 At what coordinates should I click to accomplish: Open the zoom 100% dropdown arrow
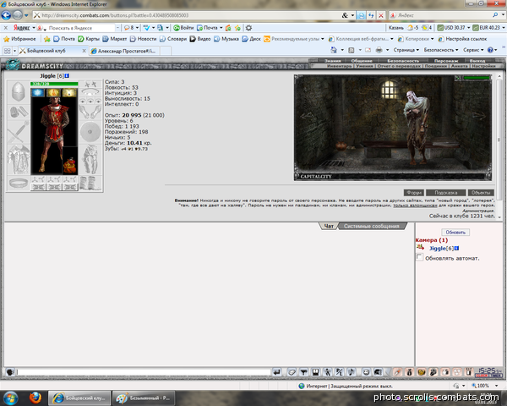pyautogui.click(x=496, y=386)
